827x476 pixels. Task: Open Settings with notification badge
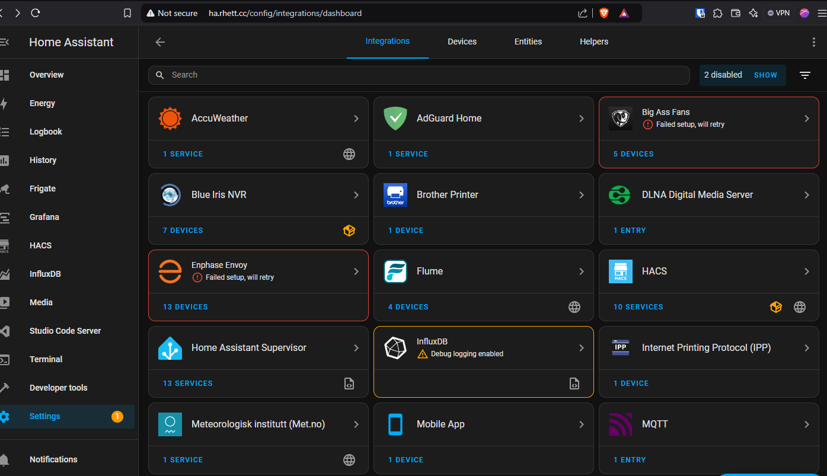point(68,417)
